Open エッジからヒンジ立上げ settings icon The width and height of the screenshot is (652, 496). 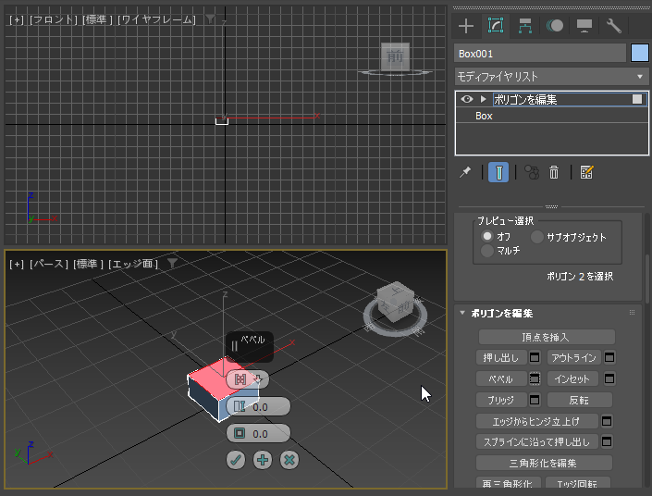(607, 421)
